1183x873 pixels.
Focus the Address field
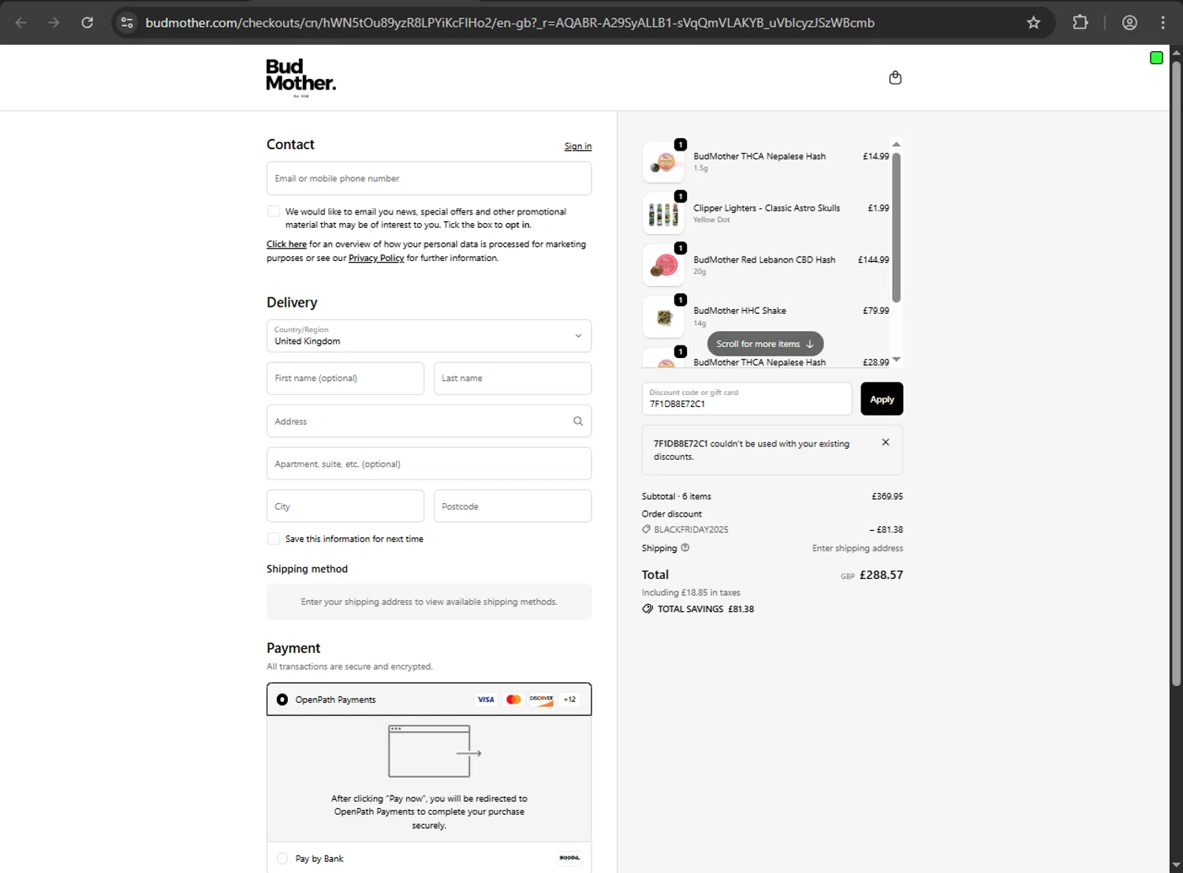coord(429,421)
